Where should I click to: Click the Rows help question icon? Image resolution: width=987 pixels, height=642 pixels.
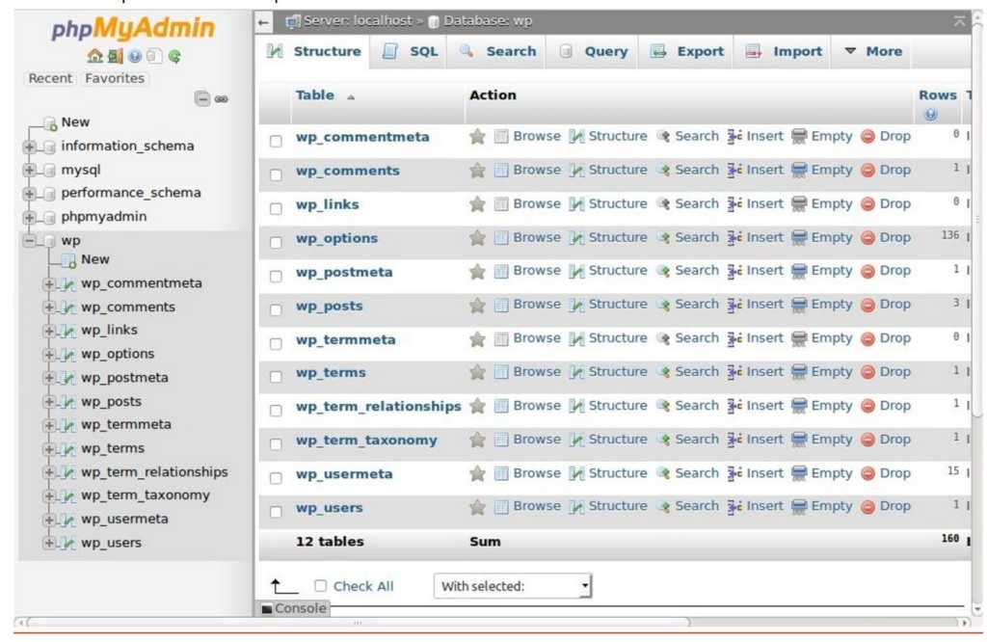(x=930, y=114)
